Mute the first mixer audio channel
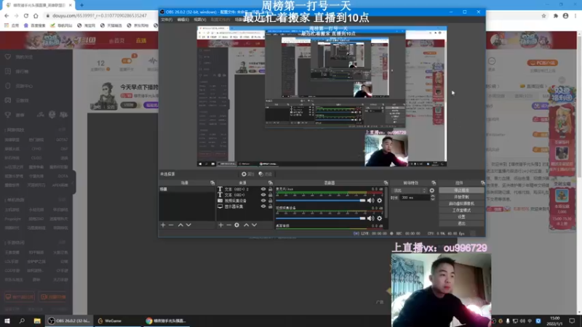Image resolution: width=582 pixels, height=327 pixels. (370, 201)
